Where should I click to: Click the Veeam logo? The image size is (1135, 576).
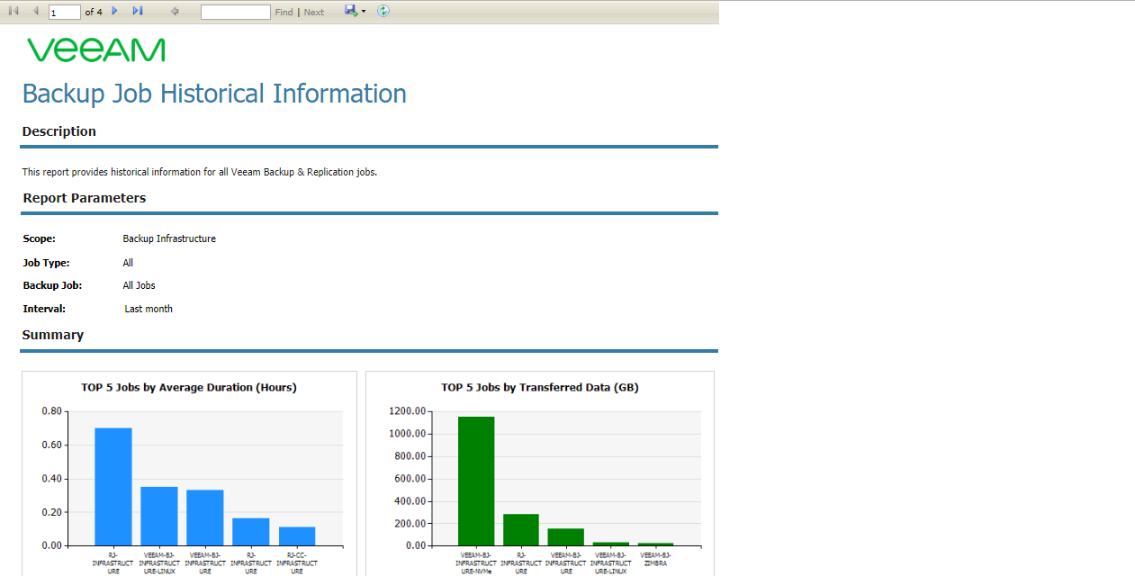(x=96, y=49)
